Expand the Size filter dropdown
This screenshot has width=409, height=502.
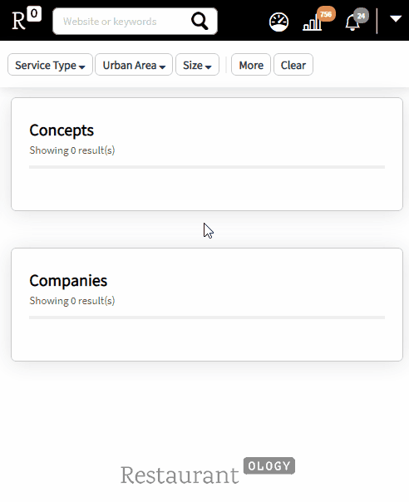pos(197,65)
